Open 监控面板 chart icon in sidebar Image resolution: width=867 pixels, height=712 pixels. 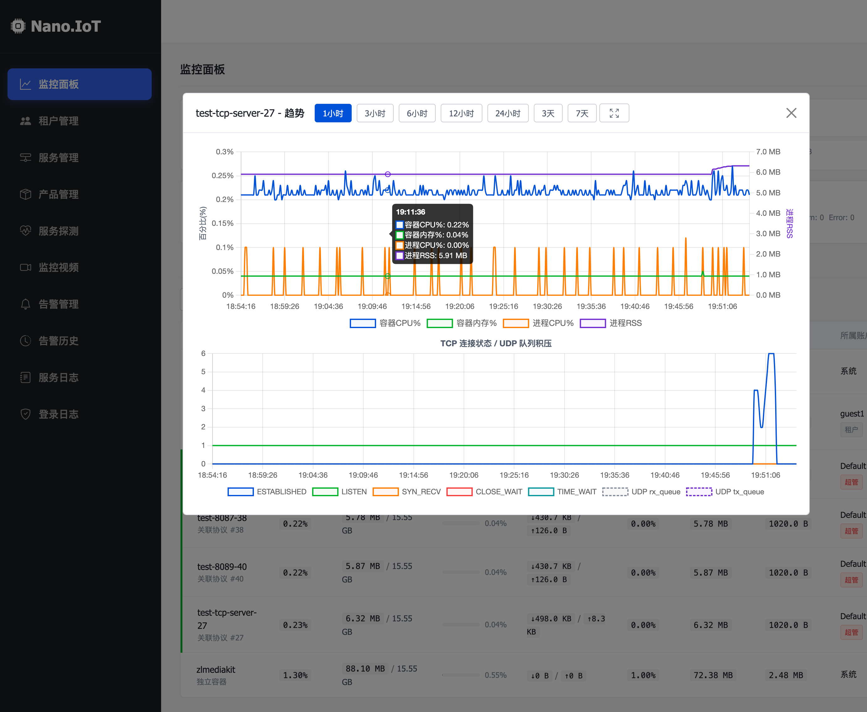pyautogui.click(x=25, y=84)
